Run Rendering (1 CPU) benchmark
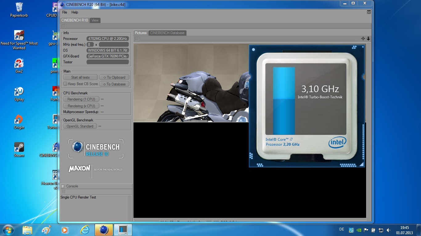The width and height of the screenshot is (421, 236). (81, 99)
